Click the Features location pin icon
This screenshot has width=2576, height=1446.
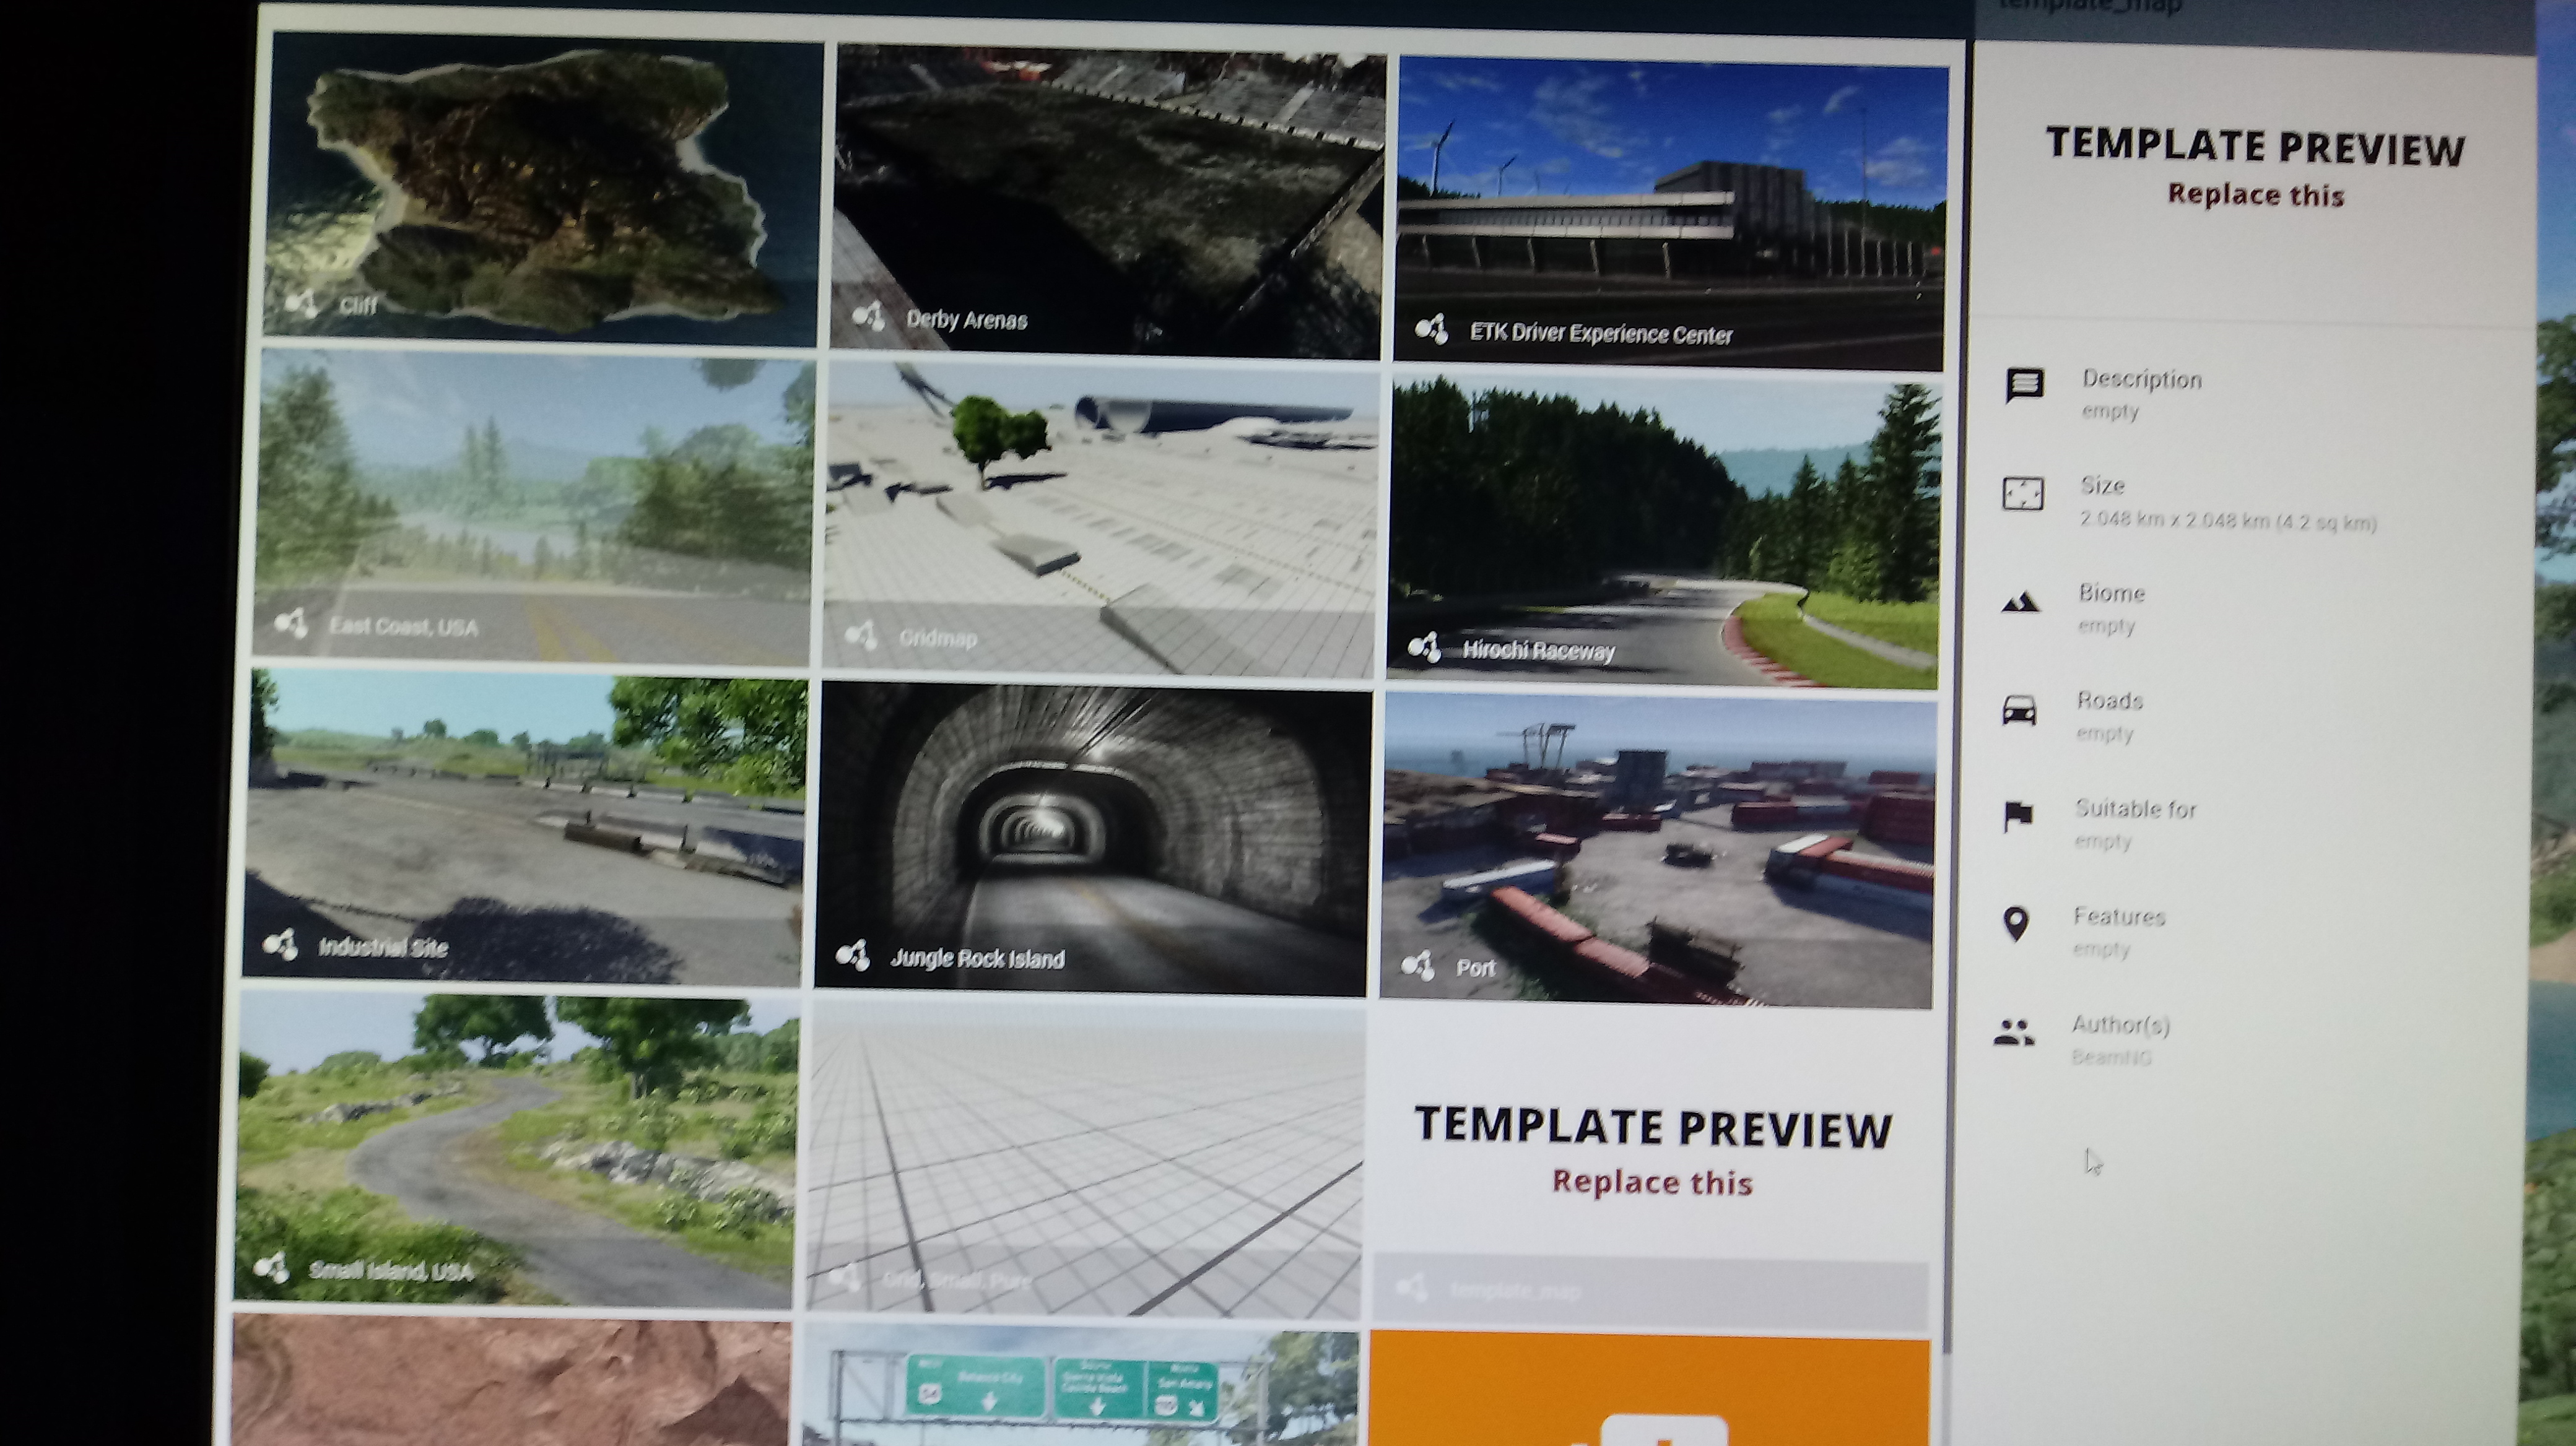[2016, 924]
